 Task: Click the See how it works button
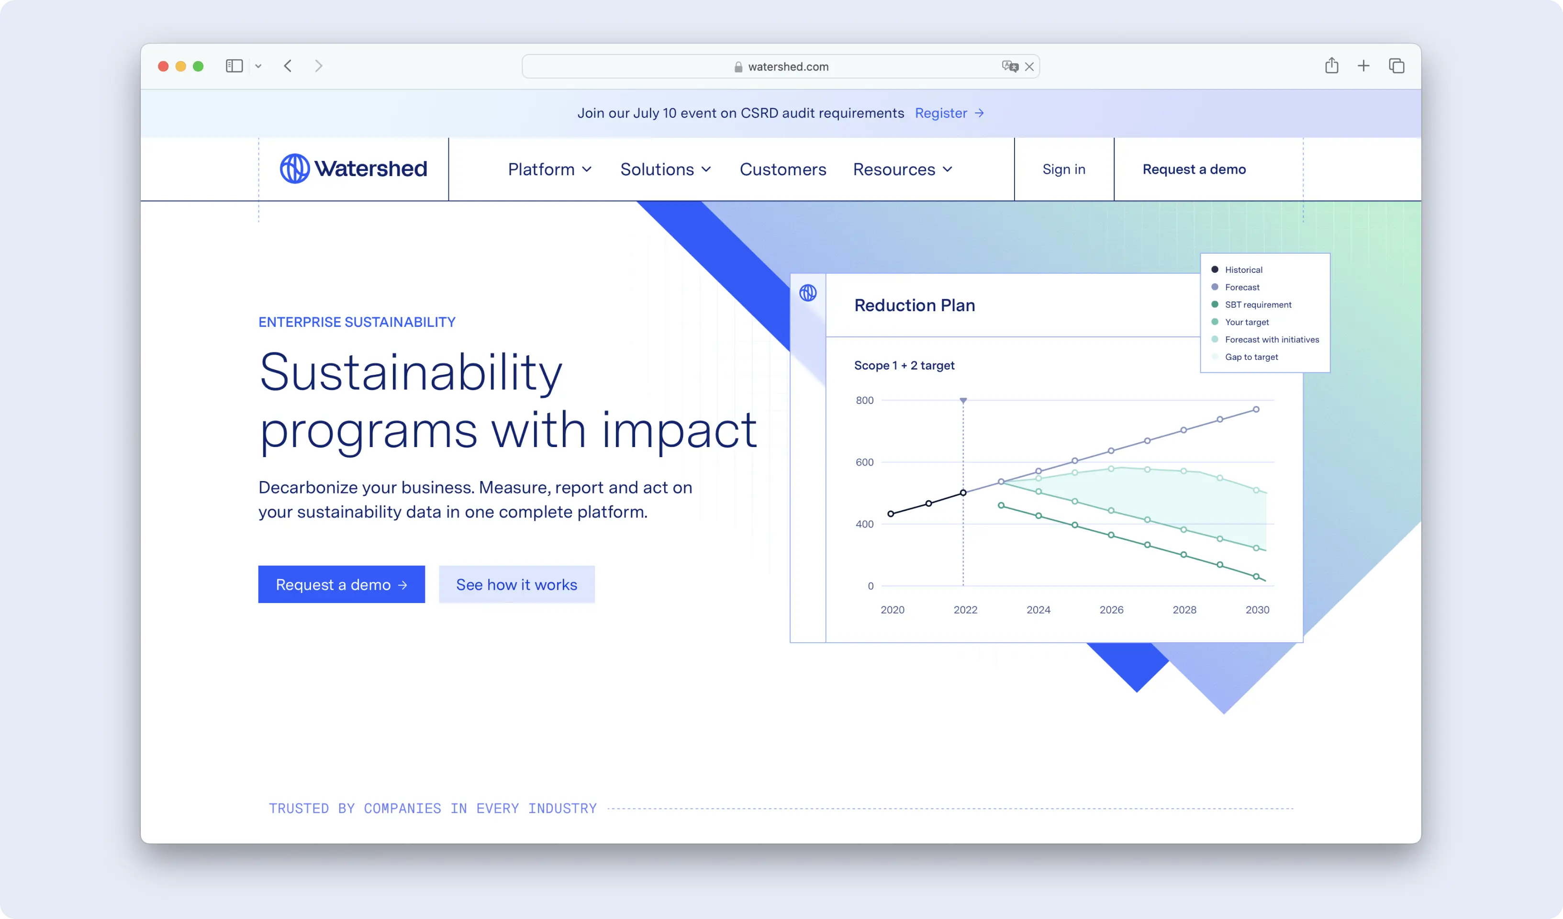(x=517, y=584)
